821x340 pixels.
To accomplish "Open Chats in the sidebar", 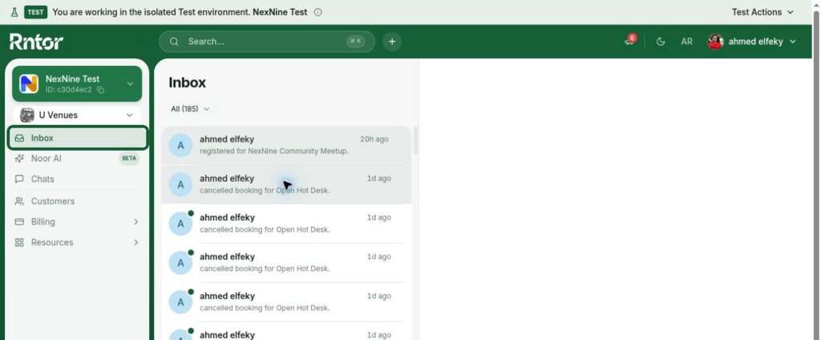I will [x=78, y=179].
